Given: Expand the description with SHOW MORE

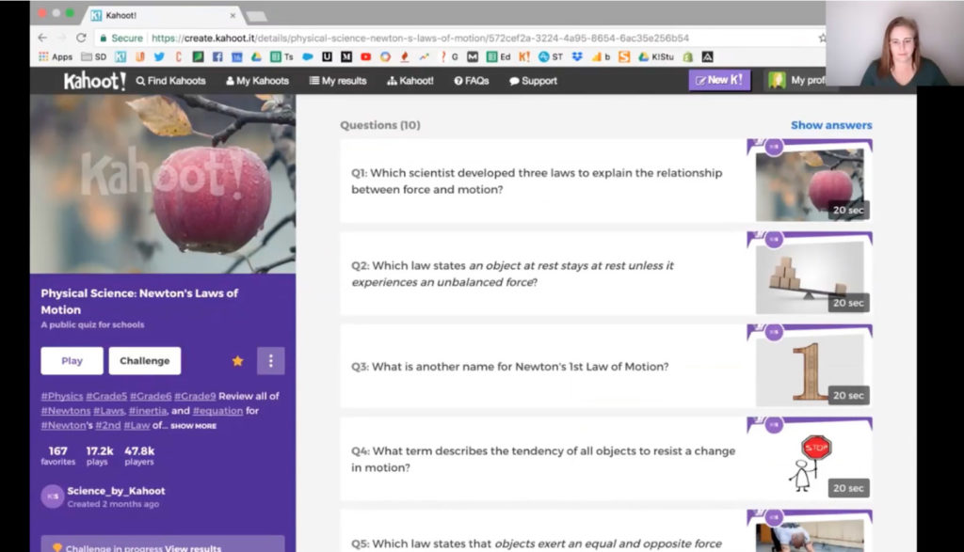Looking at the screenshot, I should pos(193,425).
